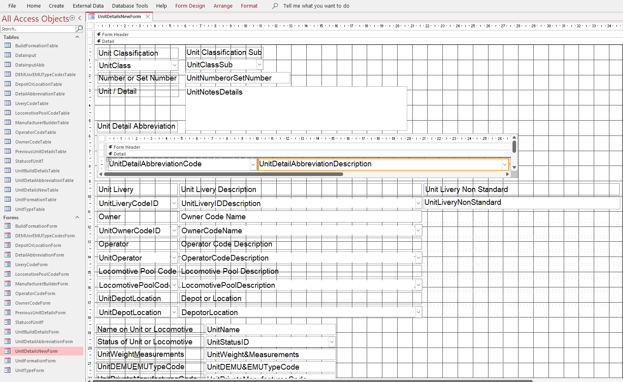The height and width of the screenshot is (382, 623).
Task: Click the UnitDetailsNewTable table icon
Action: 8,190
